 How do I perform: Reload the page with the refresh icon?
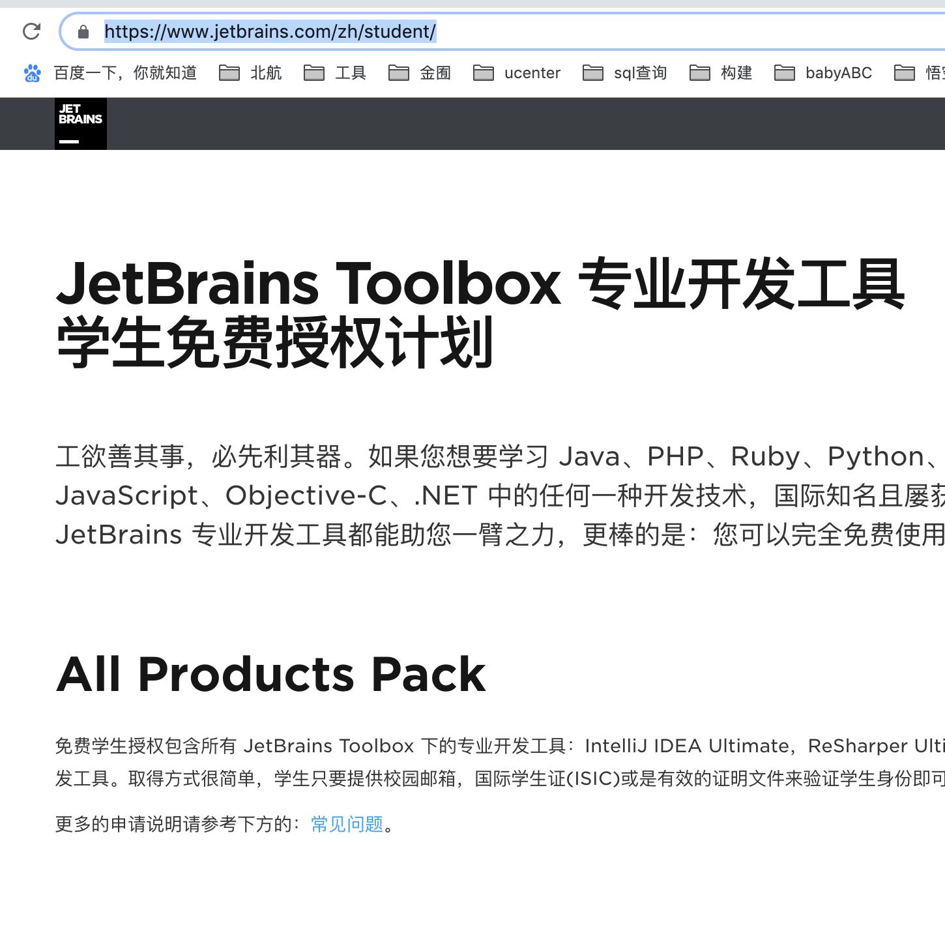(x=31, y=31)
